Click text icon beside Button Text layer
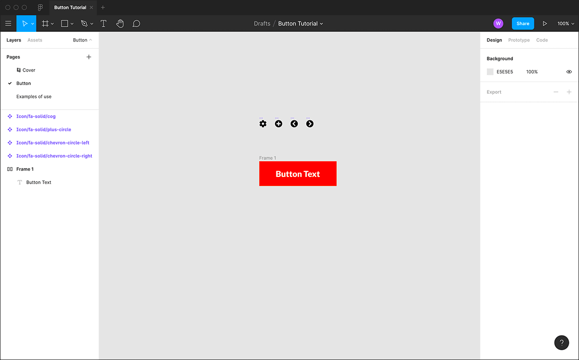Image resolution: width=579 pixels, height=360 pixels. point(20,182)
